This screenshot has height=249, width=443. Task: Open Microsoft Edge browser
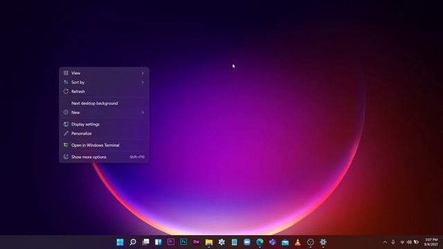tap(260, 242)
